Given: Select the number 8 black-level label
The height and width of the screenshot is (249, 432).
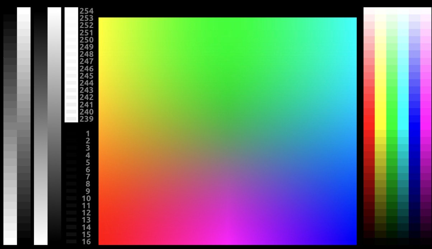Looking at the screenshot, I should (x=88, y=184).
